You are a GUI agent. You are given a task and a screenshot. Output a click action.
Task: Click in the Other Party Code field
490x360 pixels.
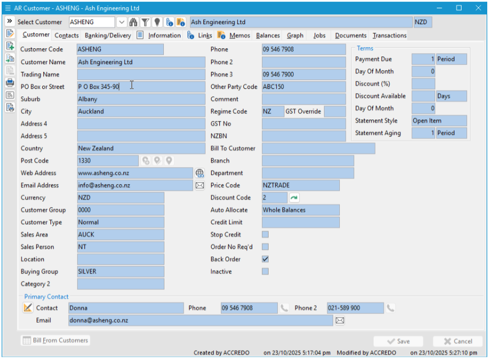pyautogui.click(x=304, y=87)
